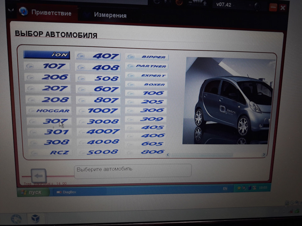The width and height of the screenshot is (302, 226).
Task: Pick the Boxer van
Action: [x=146, y=84]
